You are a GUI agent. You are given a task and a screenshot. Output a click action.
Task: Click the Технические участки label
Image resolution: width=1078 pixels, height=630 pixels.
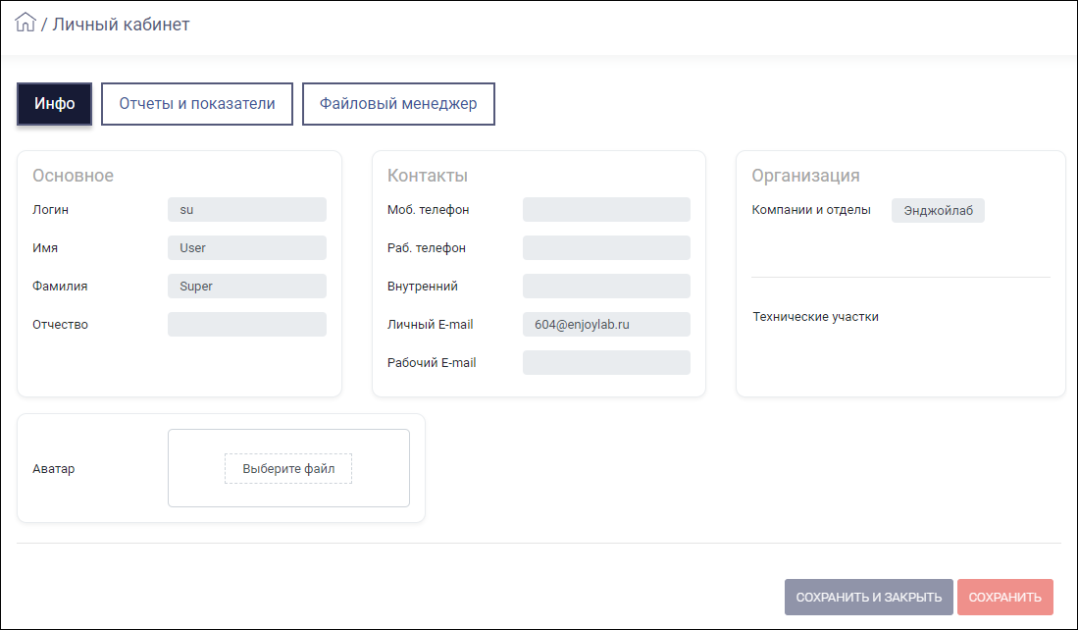[x=815, y=317]
